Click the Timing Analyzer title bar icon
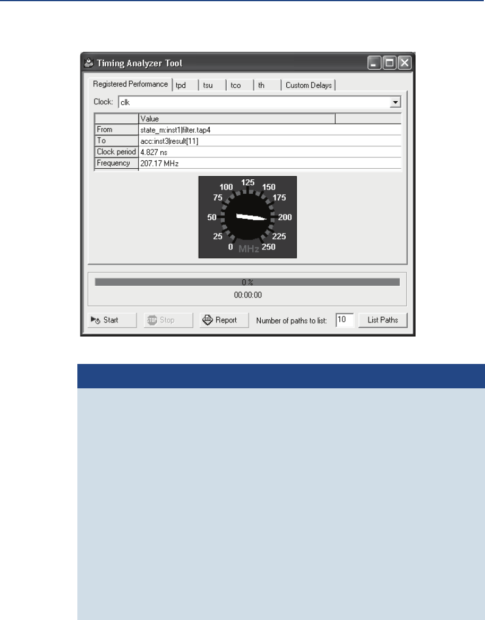The height and width of the screenshot is (620, 485). pyautogui.click(x=89, y=63)
